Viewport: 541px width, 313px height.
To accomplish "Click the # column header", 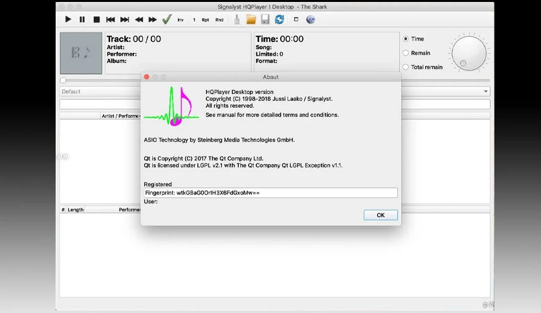I will [63, 210].
